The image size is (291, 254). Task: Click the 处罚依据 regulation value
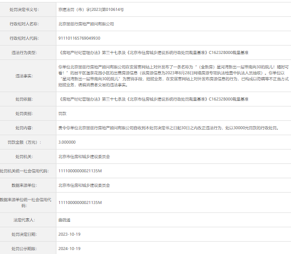pyautogui.click(x=153, y=99)
